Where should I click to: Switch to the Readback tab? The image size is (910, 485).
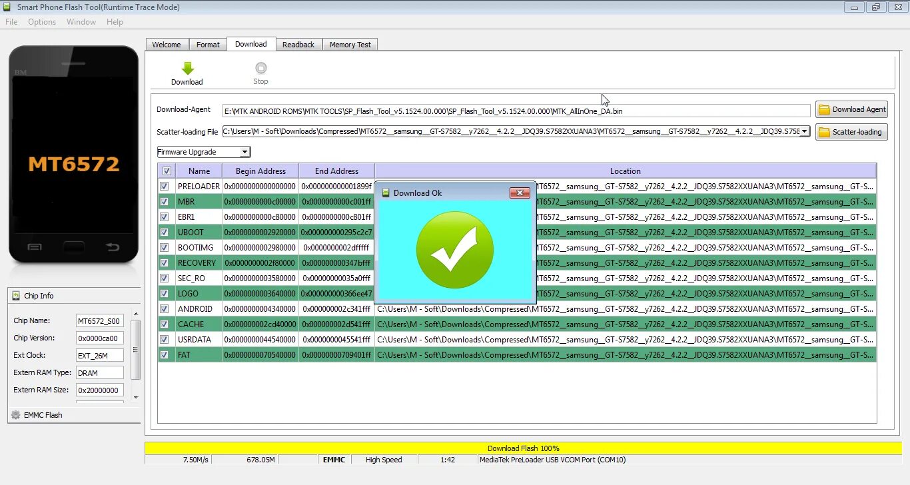point(298,45)
